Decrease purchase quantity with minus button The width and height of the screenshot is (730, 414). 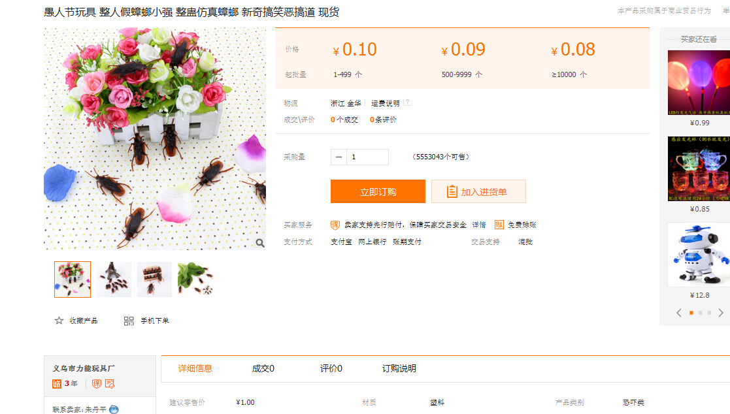[x=339, y=157]
